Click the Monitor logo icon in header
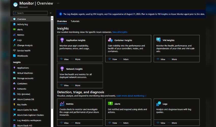This screenshot has width=216, height=127. [16, 5]
